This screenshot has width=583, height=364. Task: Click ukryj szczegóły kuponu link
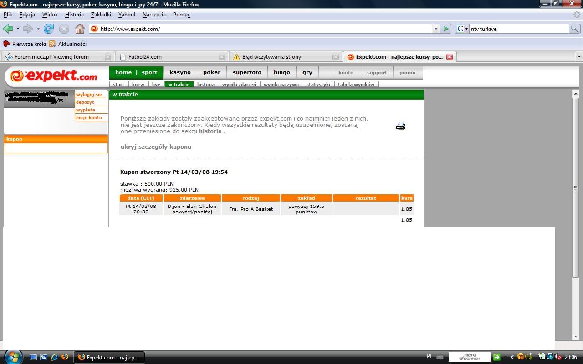[156, 147]
